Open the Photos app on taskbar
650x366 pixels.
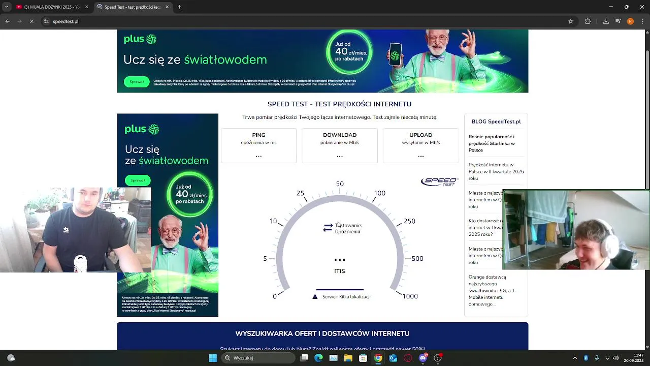tap(333, 358)
